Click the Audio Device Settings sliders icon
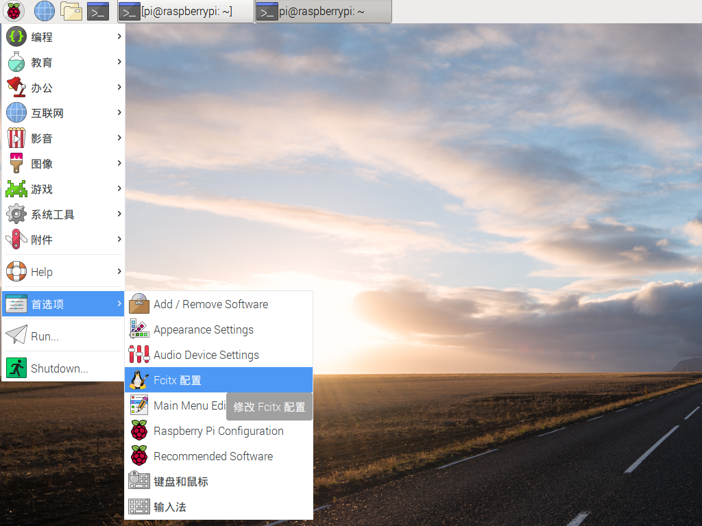Viewport: 702px width, 526px height. point(139,354)
